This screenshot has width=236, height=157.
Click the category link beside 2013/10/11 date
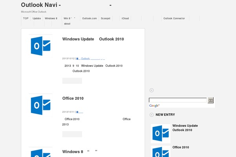pyautogui.click(x=79, y=112)
